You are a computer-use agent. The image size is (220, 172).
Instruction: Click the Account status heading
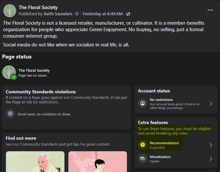(154, 91)
